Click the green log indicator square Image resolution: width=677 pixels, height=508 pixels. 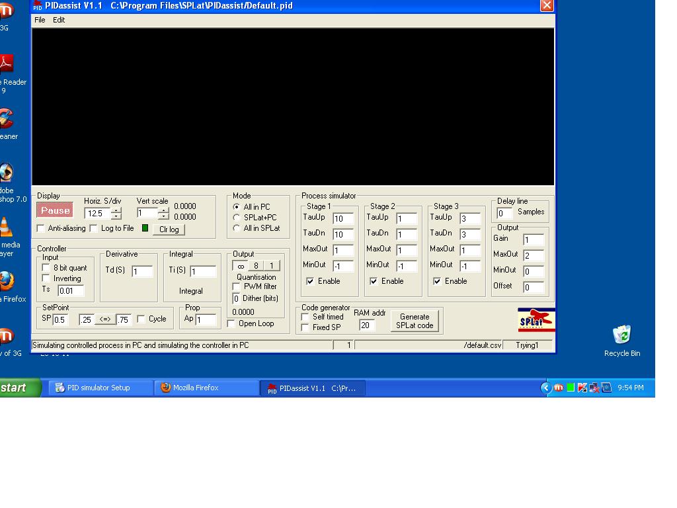coord(145,228)
